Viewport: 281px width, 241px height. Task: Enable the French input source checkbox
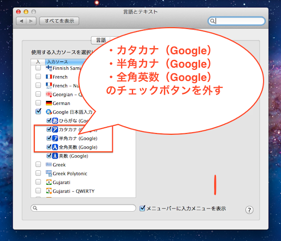pos(38,76)
